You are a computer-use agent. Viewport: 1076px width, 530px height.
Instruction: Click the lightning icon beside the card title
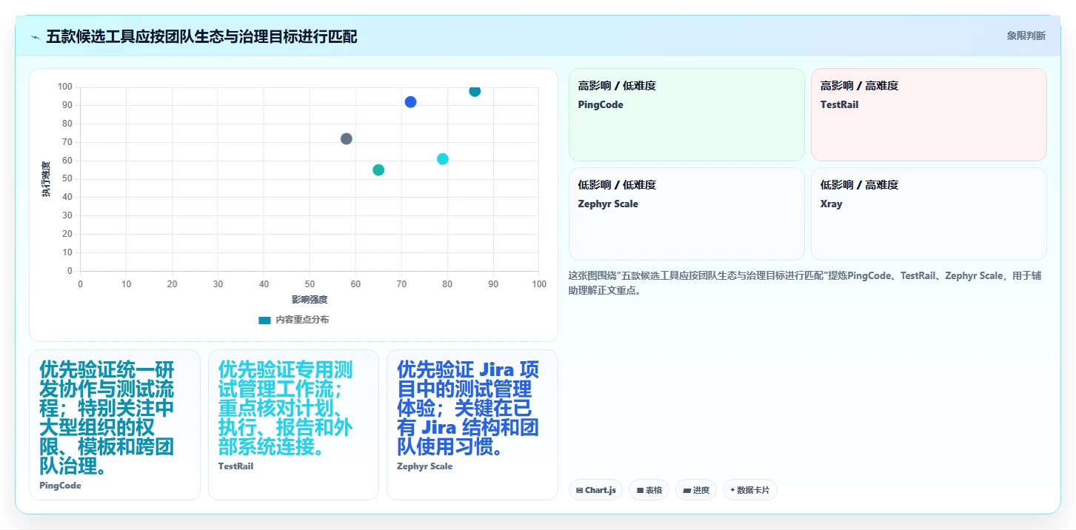35,37
